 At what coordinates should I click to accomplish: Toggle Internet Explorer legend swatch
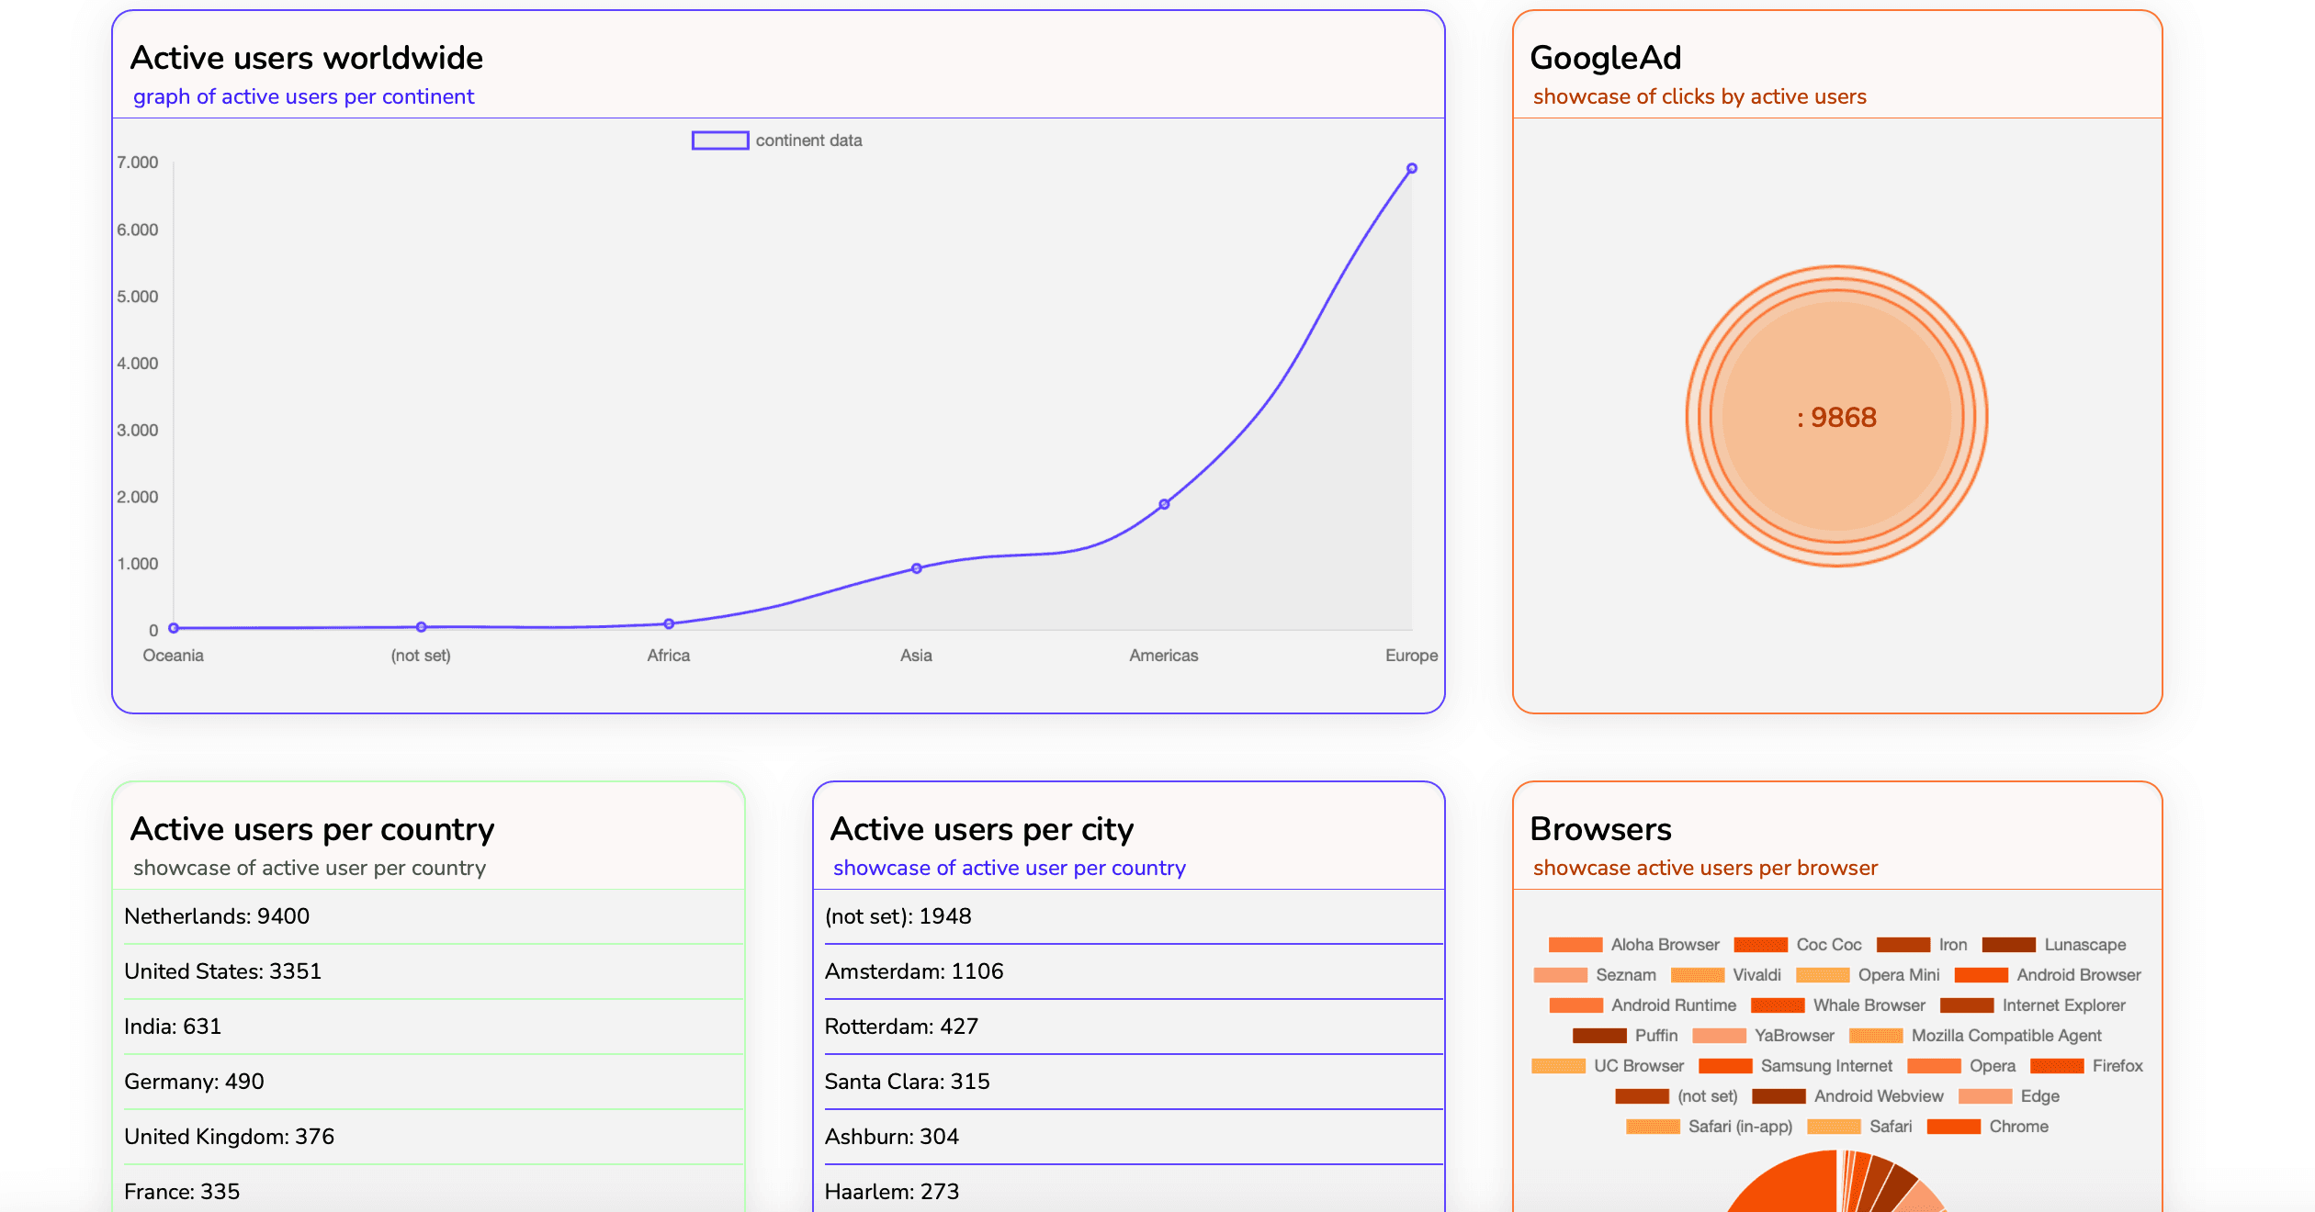coord(1967,1005)
